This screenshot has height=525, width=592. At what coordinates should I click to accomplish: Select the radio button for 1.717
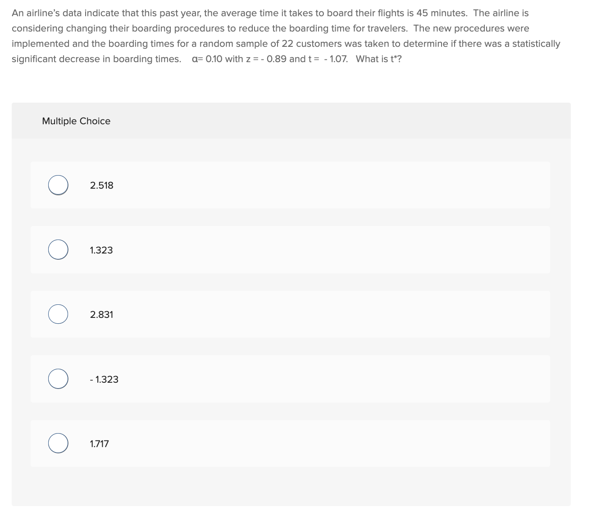coord(58,443)
